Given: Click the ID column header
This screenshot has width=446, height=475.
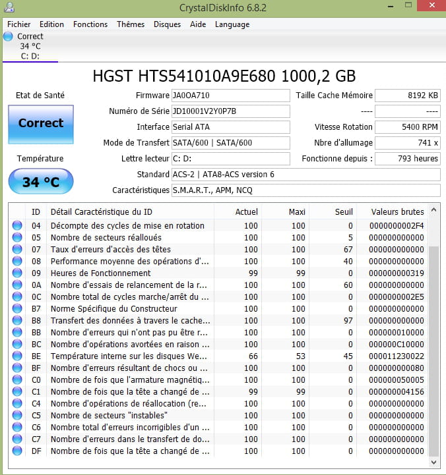Looking at the screenshot, I should pos(36,211).
